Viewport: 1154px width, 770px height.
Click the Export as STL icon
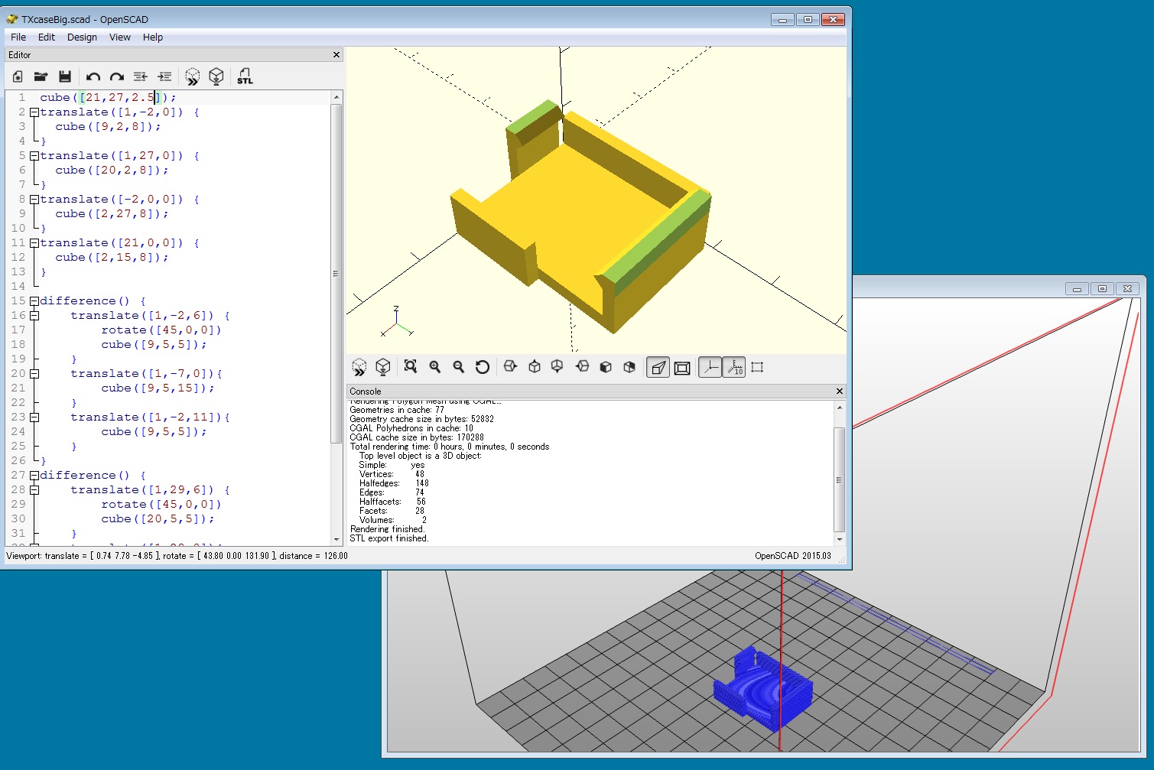(245, 76)
